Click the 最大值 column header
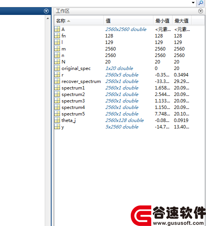 coord(182,21)
